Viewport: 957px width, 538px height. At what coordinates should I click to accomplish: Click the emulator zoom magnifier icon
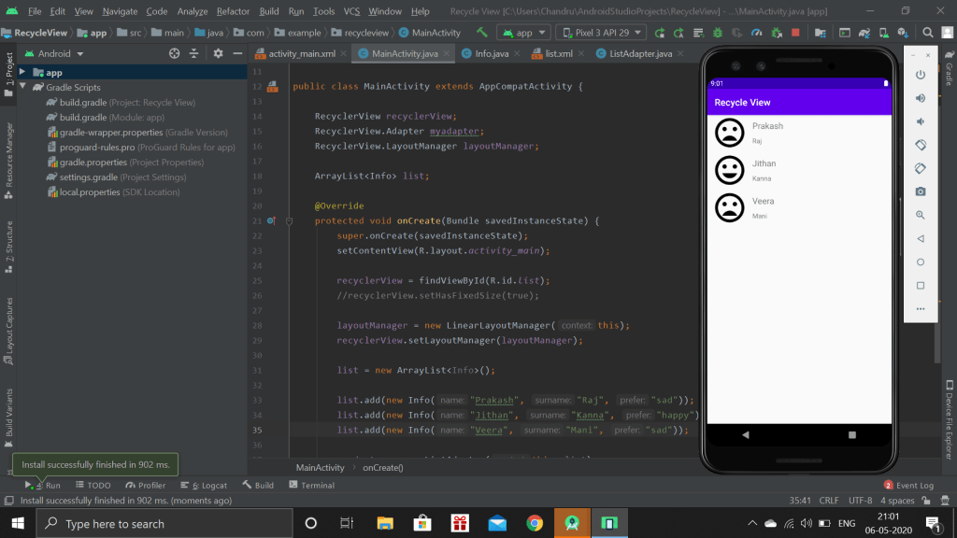tap(921, 215)
